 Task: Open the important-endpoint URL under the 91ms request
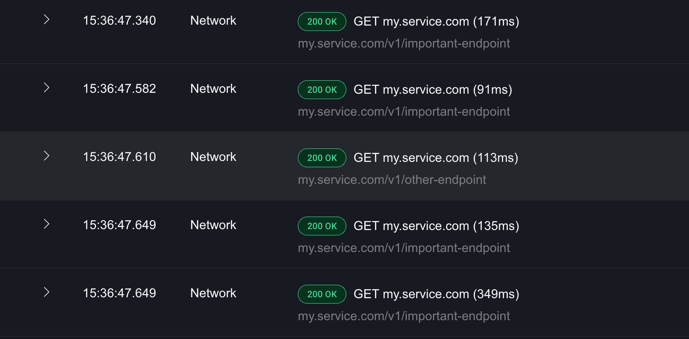[x=404, y=112]
